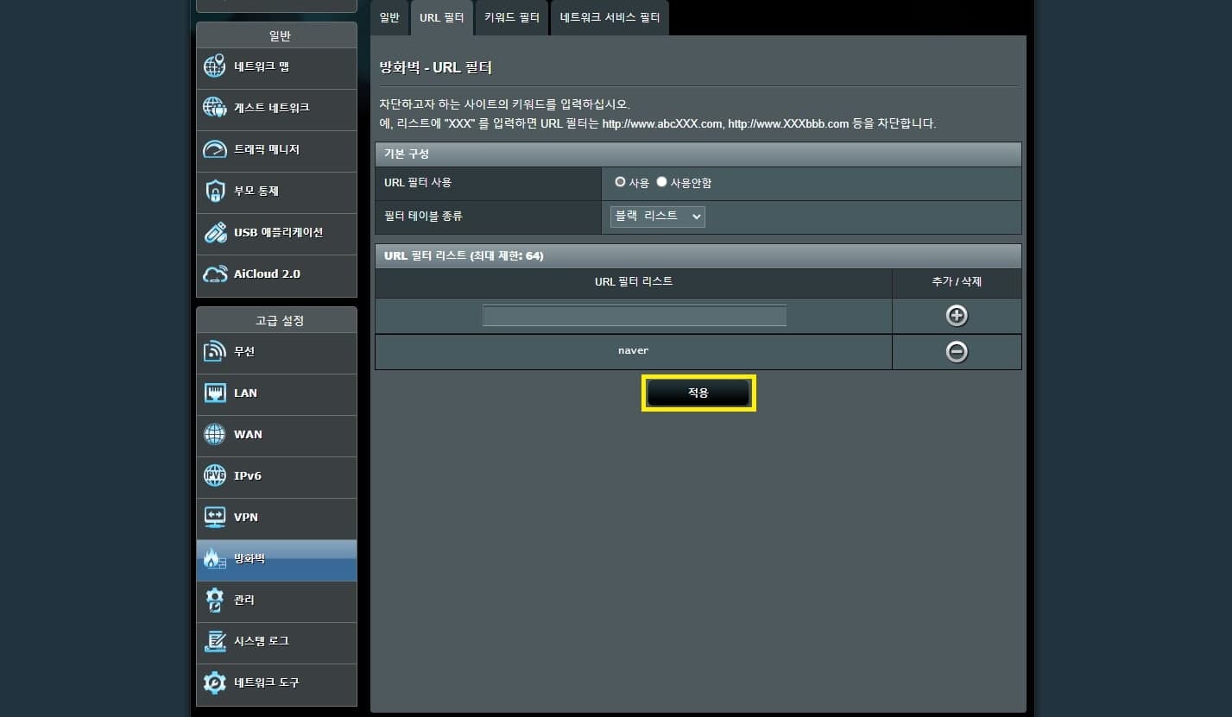The height and width of the screenshot is (717, 1232).
Task: Remove the naver entry with minus icon
Action: pos(956,351)
